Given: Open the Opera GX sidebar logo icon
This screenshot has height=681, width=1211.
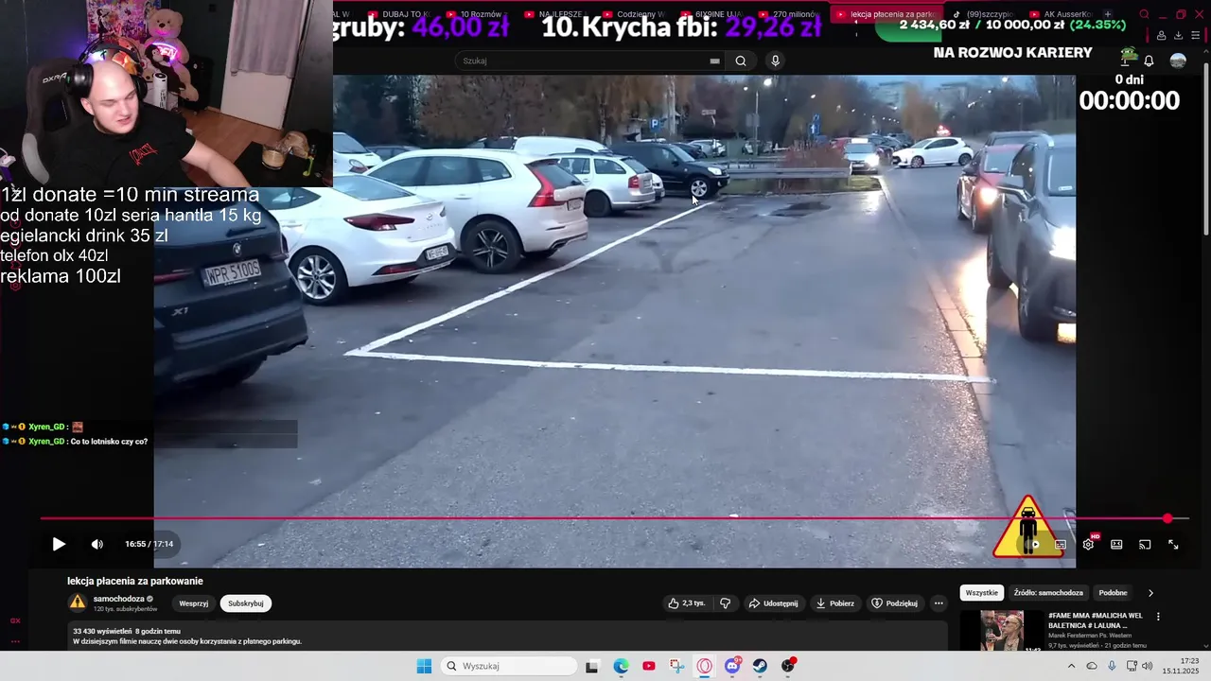Looking at the screenshot, I should pyautogui.click(x=15, y=620).
